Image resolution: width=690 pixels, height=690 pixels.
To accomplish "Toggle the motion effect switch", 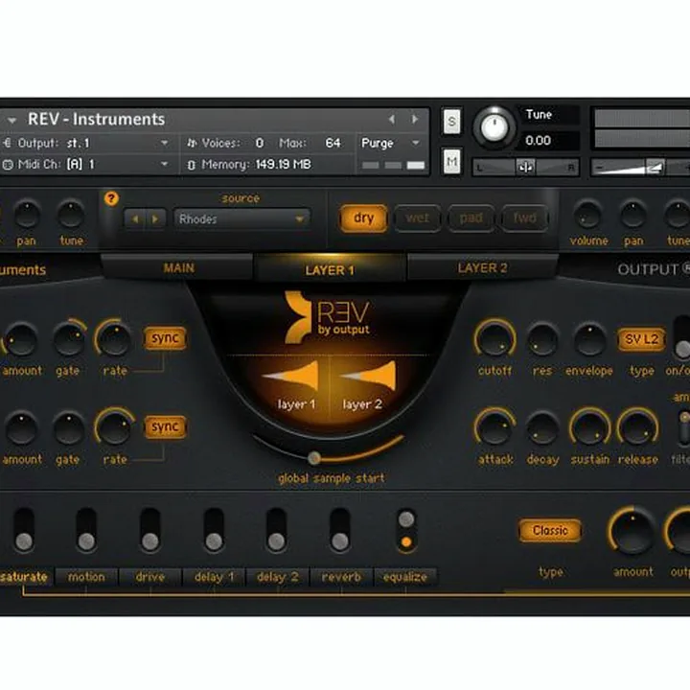I will pos(86,530).
